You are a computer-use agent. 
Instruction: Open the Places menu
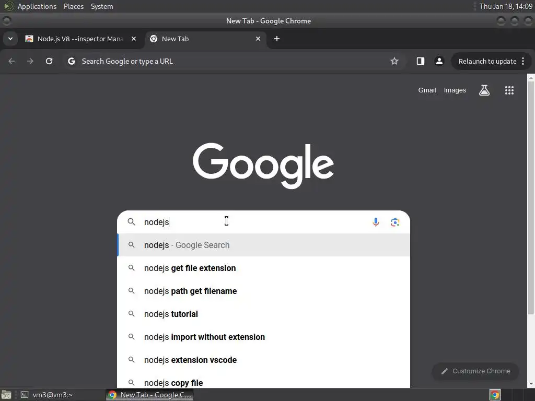[x=73, y=6]
